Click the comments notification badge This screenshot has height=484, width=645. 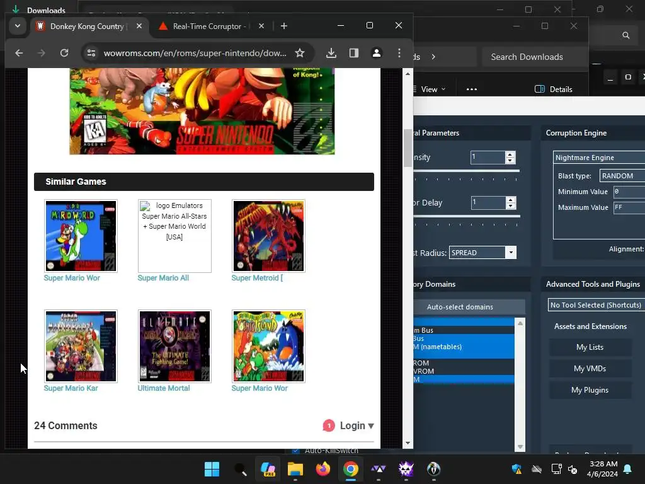click(329, 425)
